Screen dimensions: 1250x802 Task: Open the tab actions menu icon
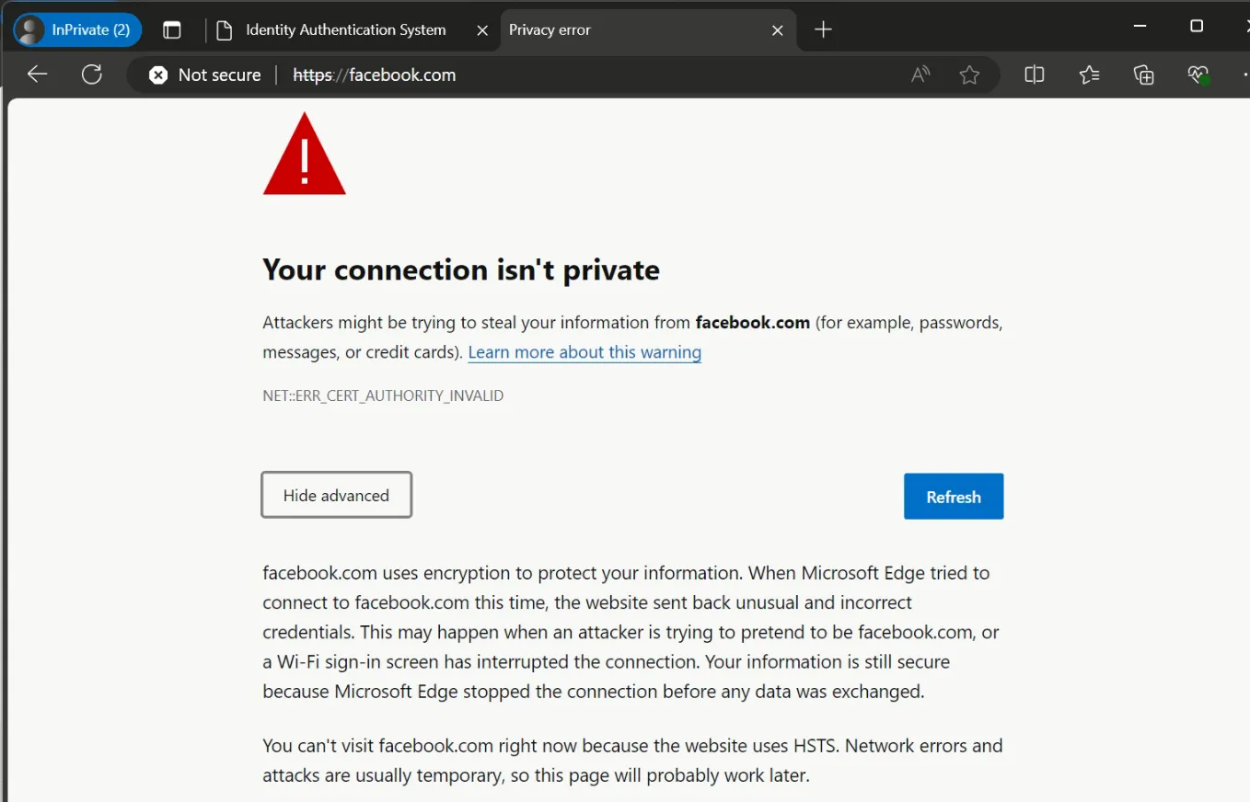172,30
